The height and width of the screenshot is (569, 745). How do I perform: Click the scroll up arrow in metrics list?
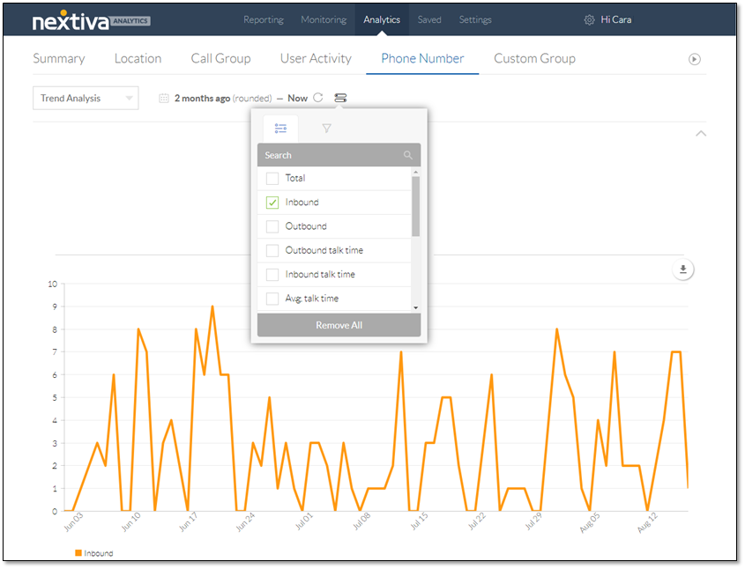pyautogui.click(x=416, y=172)
